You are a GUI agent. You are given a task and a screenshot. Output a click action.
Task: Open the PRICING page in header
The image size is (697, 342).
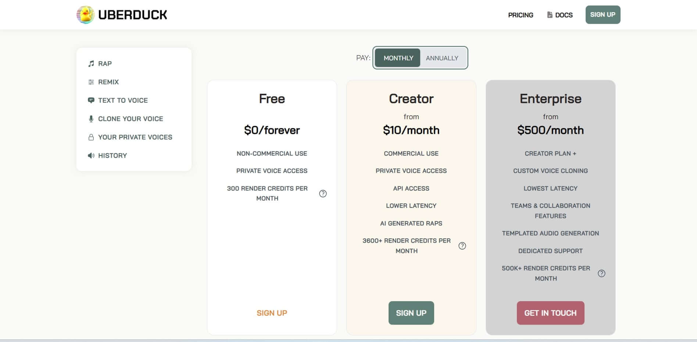pos(521,15)
